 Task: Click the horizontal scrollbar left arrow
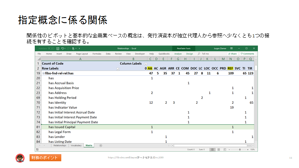pyautogui.click(x=172, y=146)
